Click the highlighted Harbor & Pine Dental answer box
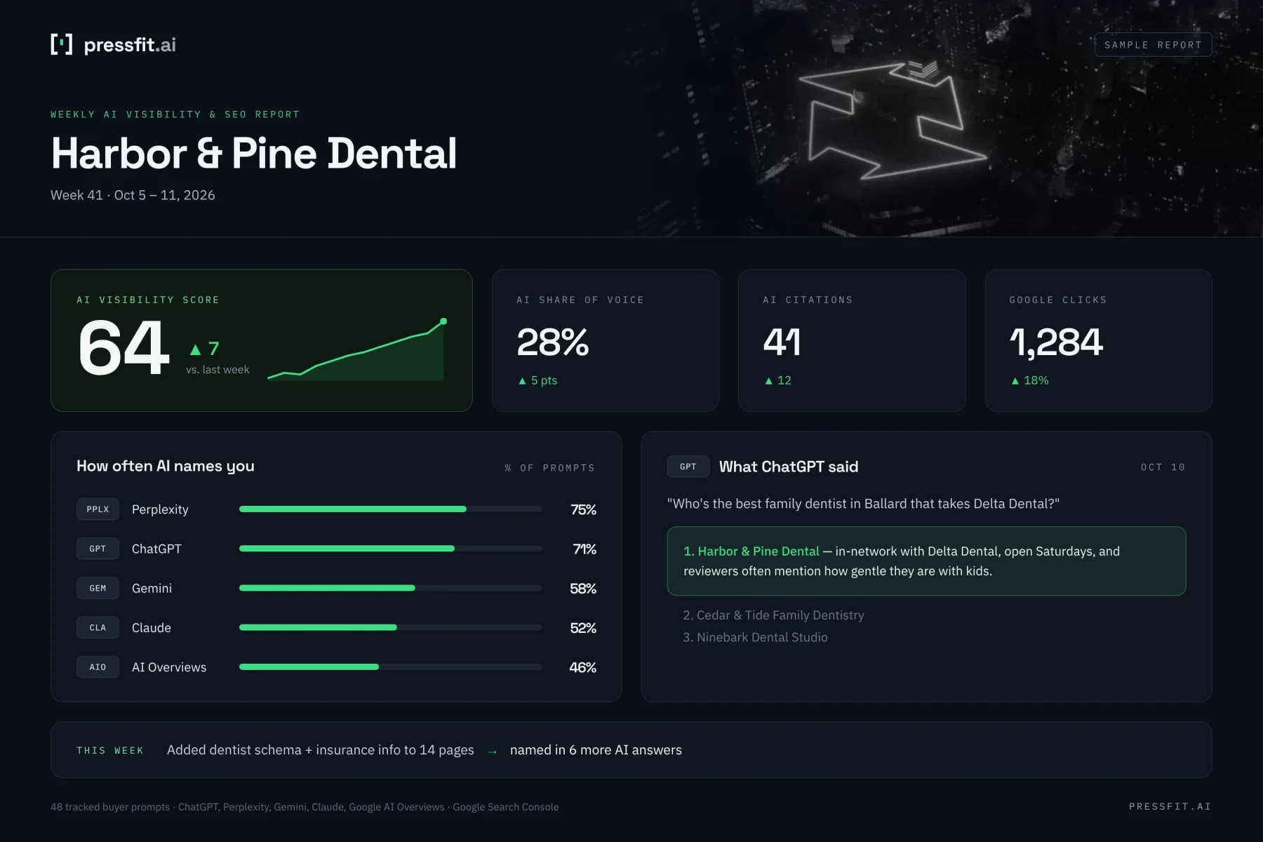The height and width of the screenshot is (842, 1263). (x=926, y=561)
